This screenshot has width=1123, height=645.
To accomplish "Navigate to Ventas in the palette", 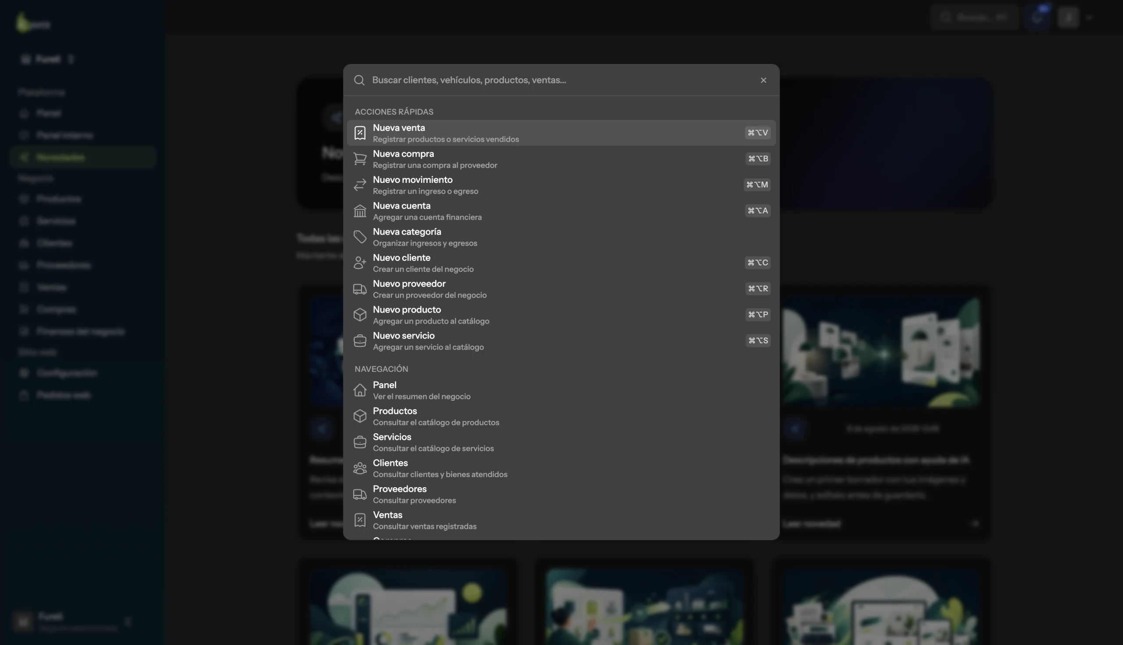I will (561, 520).
